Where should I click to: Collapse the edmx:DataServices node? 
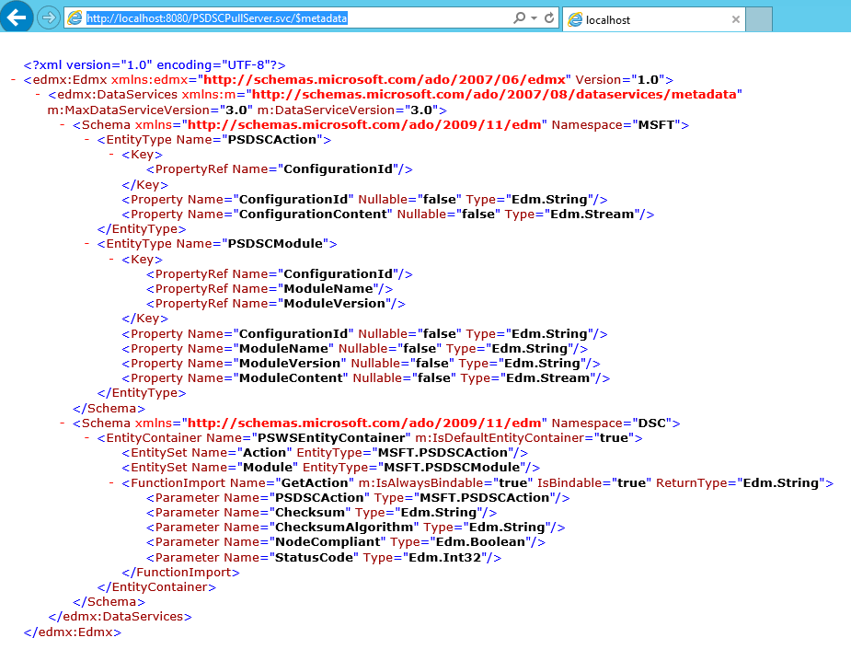(38, 95)
